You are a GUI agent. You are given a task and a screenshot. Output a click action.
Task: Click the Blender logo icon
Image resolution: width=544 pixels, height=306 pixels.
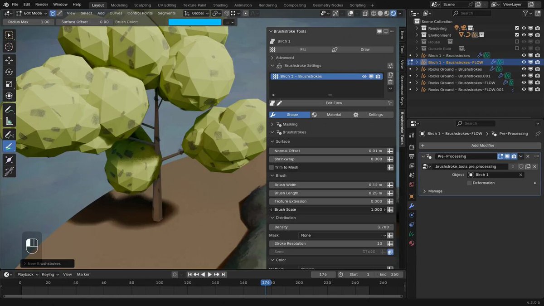click(5, 5)
